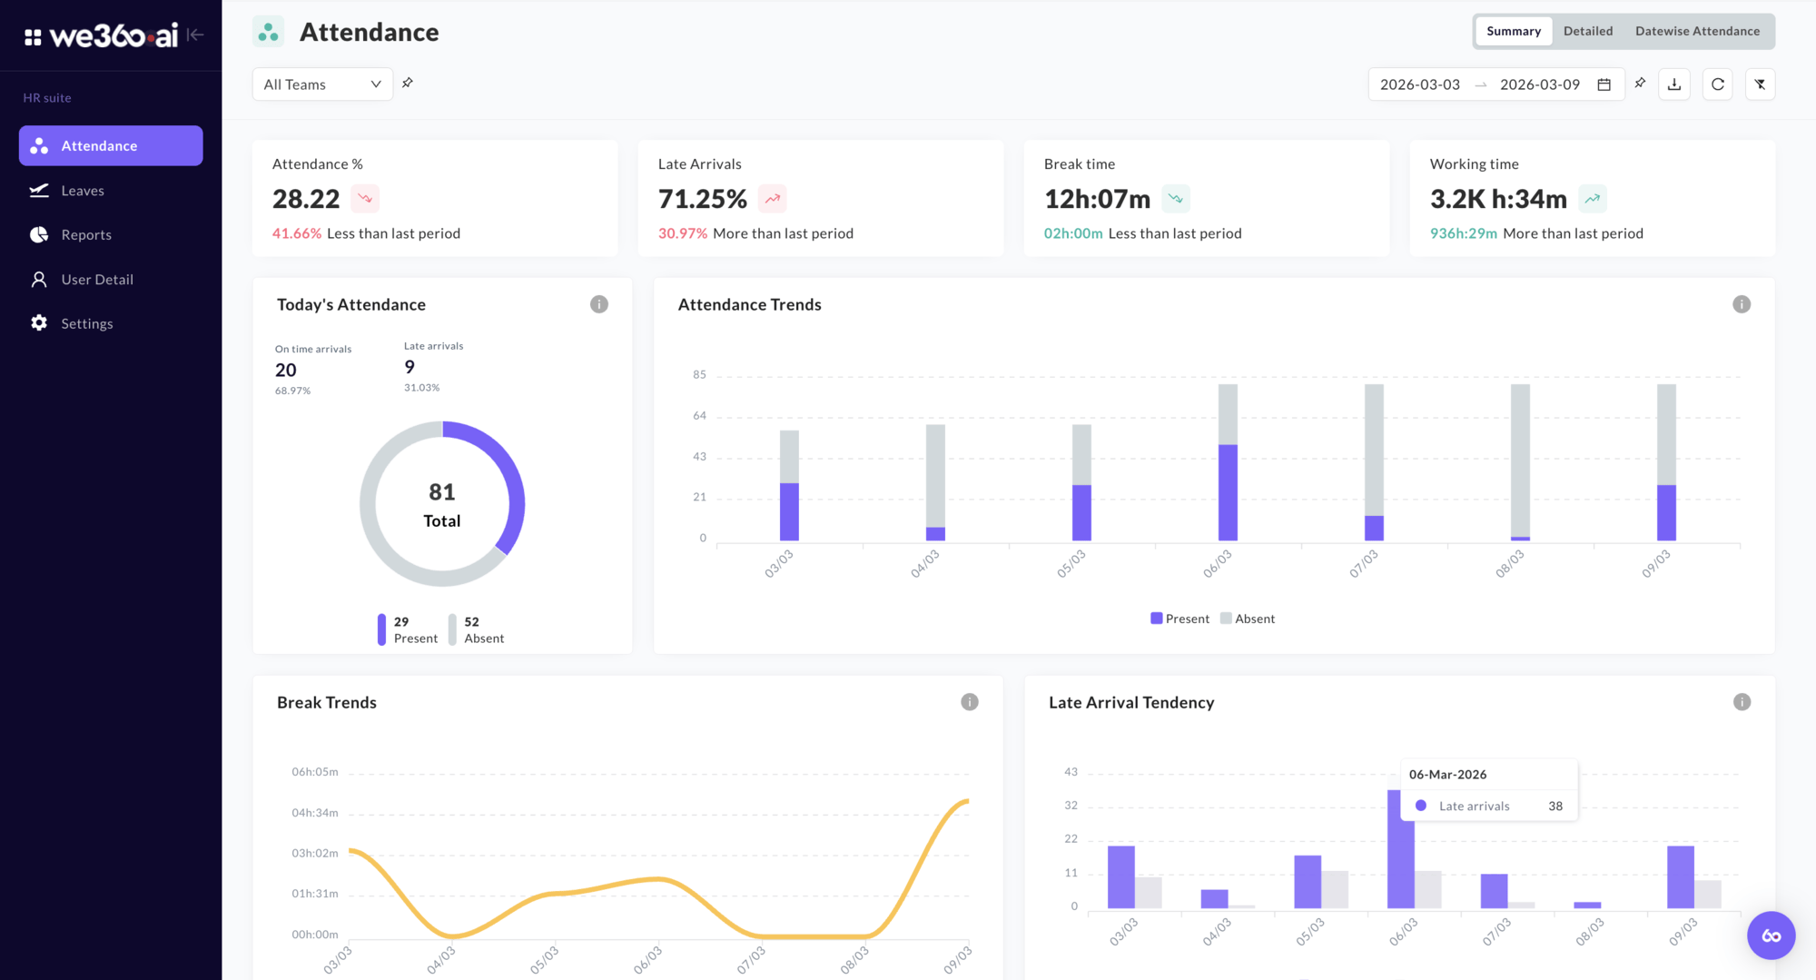Click the "3.2K h:34m" working time value
The height and width of the screenshot is (980, 1816).
click(x=1498, y=198)
